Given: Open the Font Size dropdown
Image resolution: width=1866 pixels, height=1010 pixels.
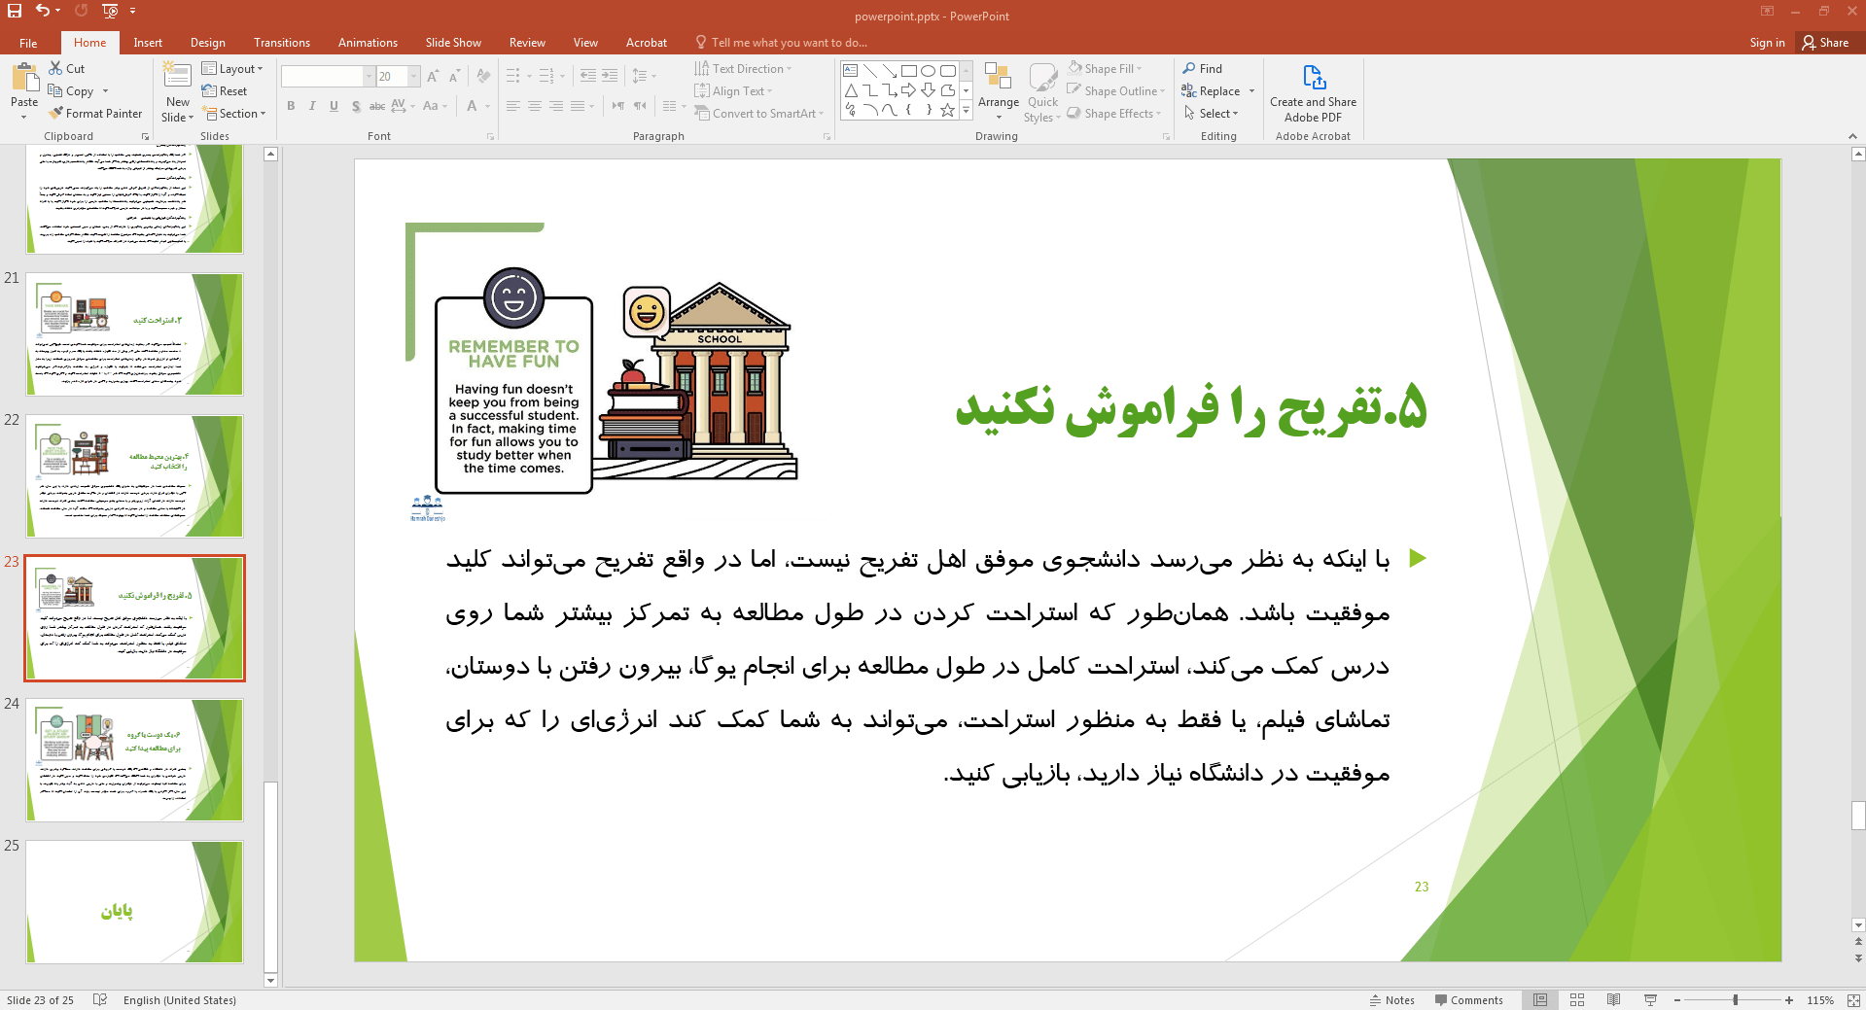Looking at the screenshot, I should tap(413, 76).
